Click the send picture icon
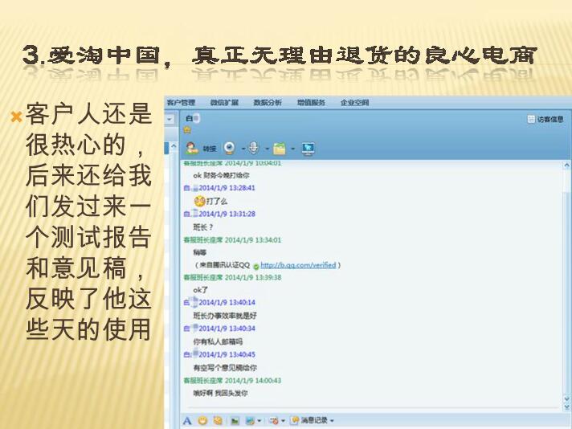Screen dimensions: 572x429 235,421
